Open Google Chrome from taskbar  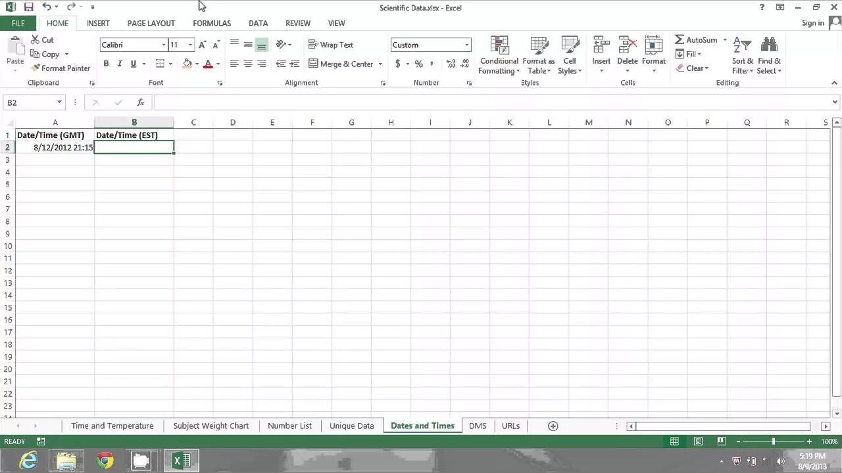click(105, 461)
